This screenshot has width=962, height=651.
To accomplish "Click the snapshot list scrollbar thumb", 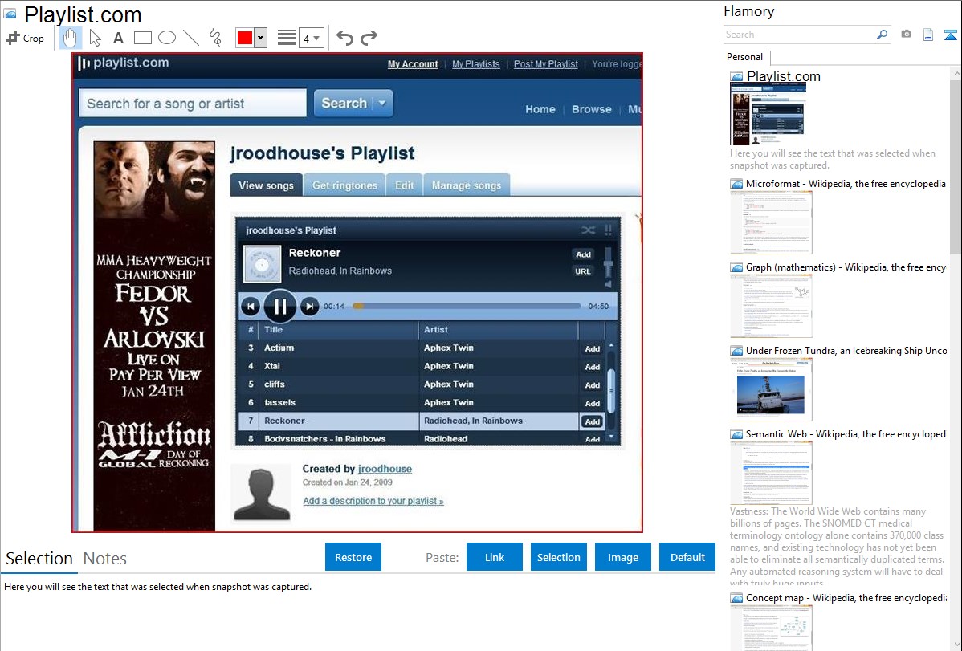I will click(x=956, y=165).
